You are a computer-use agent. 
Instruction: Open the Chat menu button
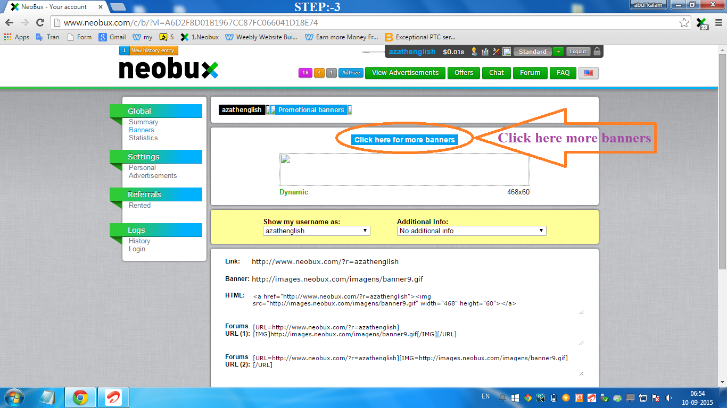497,73
